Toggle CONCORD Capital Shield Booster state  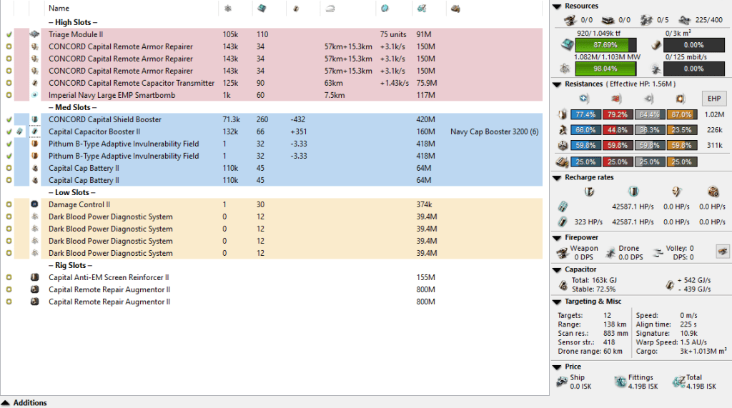(9, 119)
